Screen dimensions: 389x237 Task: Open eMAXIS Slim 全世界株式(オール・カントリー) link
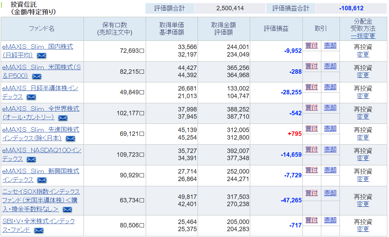click(41, 113)
